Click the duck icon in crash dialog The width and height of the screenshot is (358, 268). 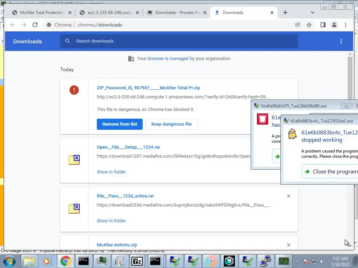(292, 134)
